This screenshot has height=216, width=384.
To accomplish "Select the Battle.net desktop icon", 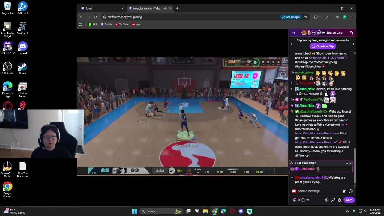I will pyautogui.click(x=22, y=8).
